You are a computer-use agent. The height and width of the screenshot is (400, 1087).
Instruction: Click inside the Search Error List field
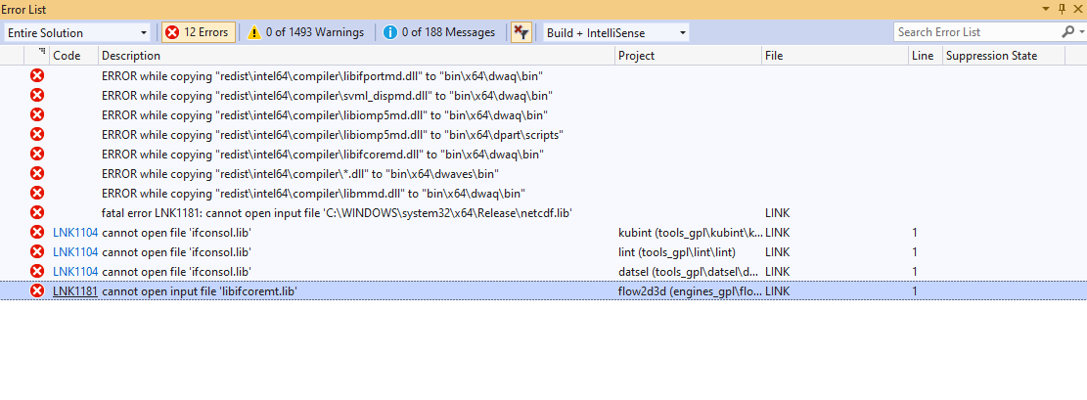coord(974,32)
